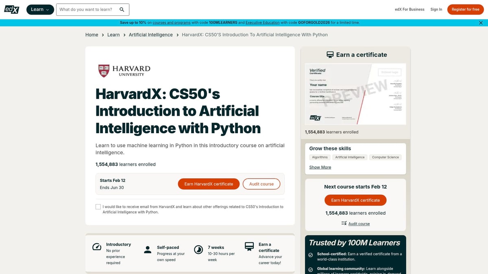This screenshot has width=488, height=274.
Task: Click '10-30 hours per week' text
Action: [221, 257]
